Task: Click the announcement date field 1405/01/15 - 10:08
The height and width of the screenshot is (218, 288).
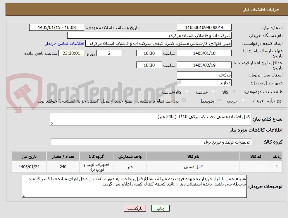Action: 56,28
